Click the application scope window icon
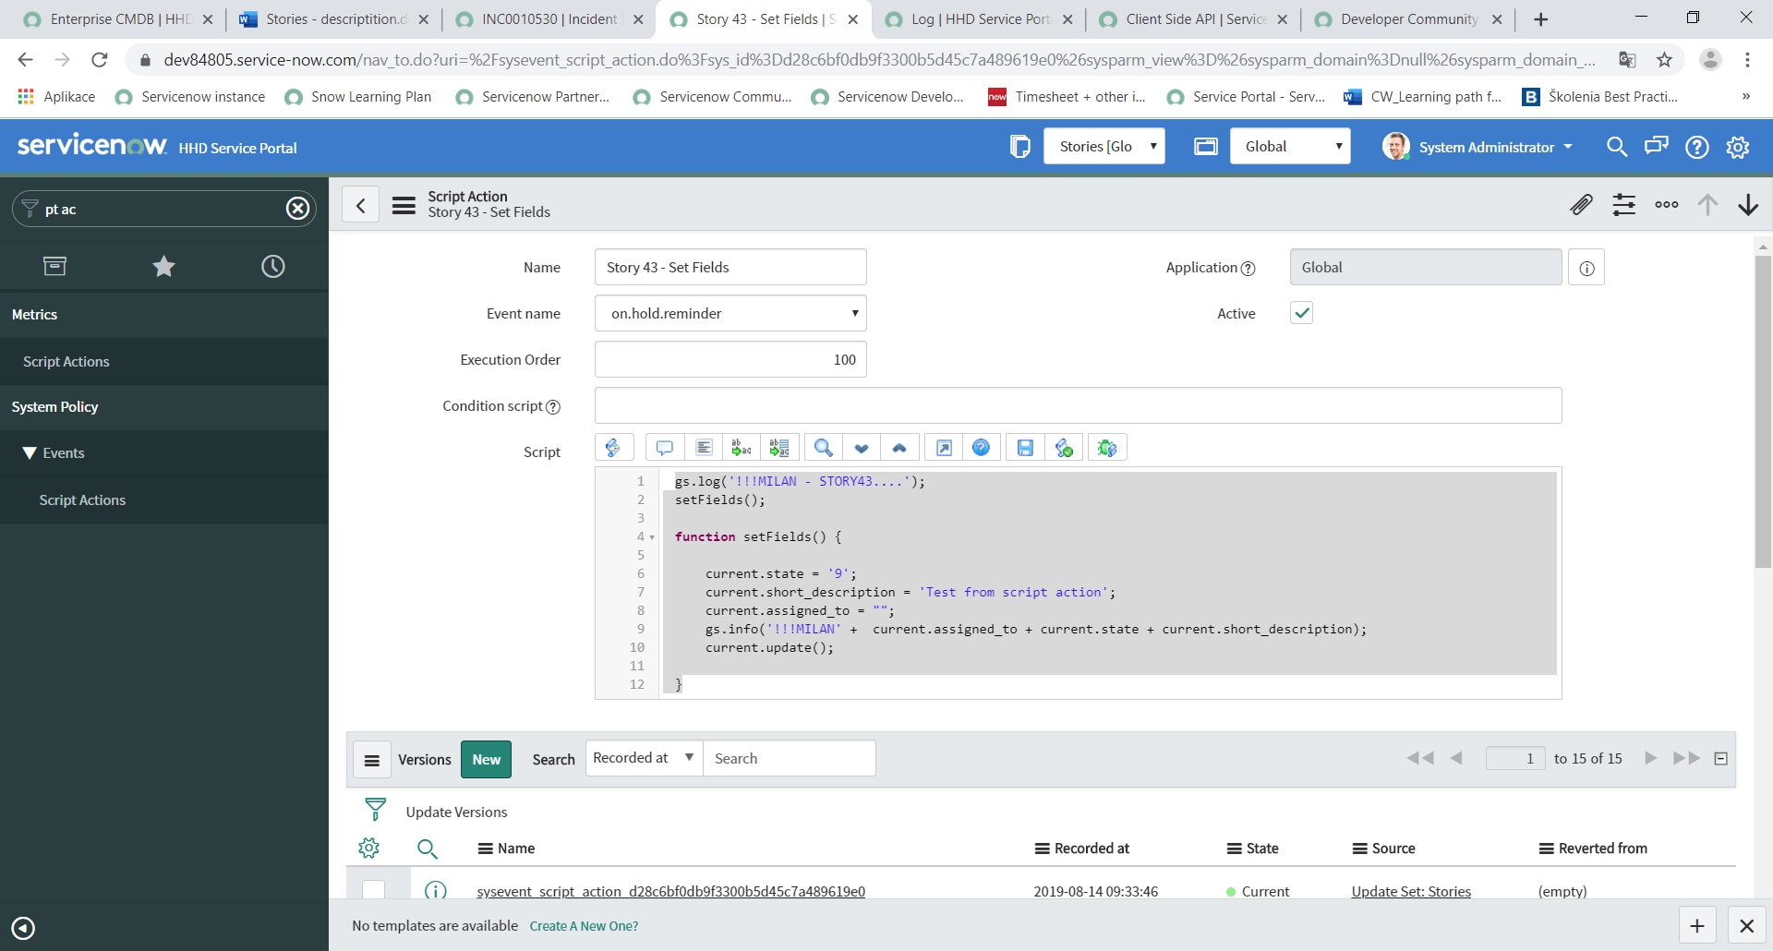Viewport: 1773px width, 951px height. click(x=1206, y=146)
